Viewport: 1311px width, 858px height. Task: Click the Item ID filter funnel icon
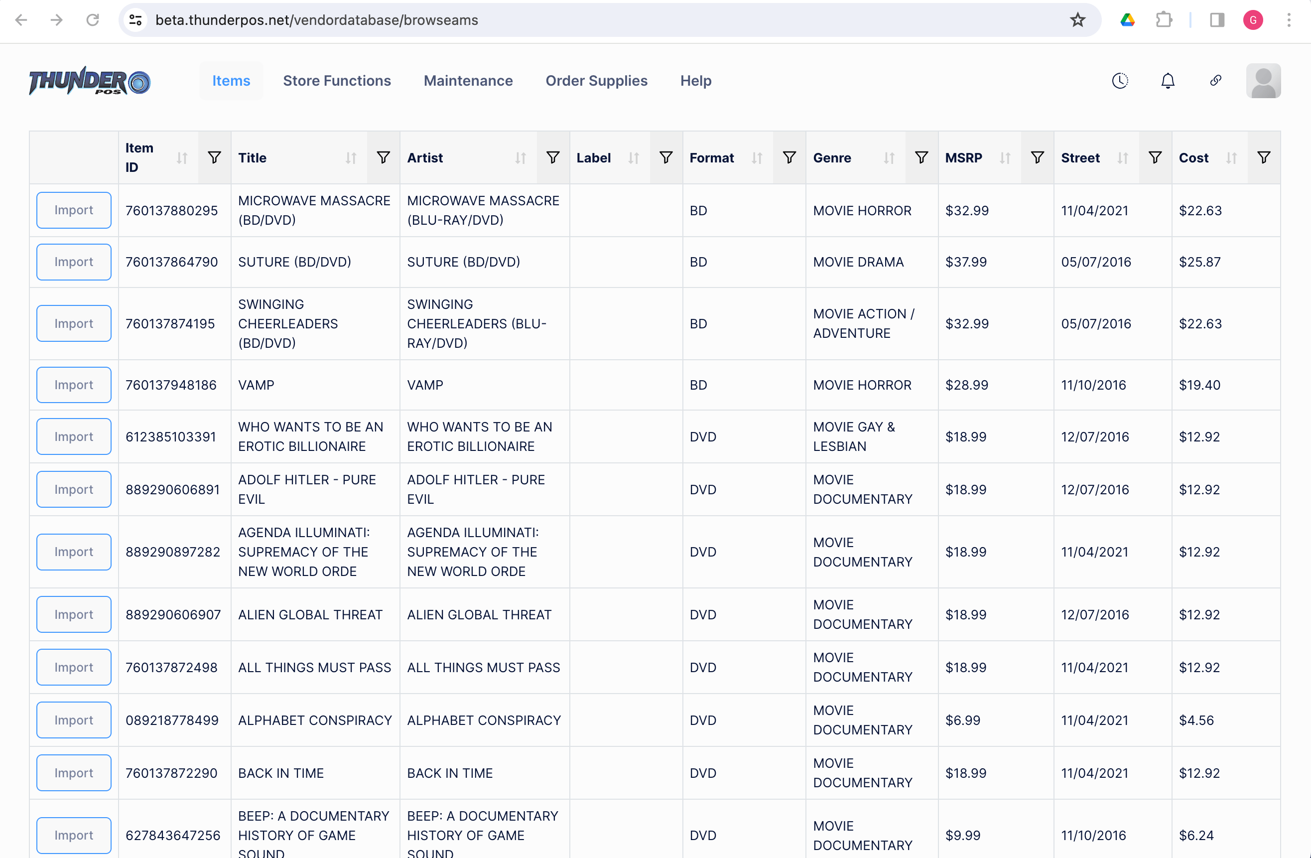click(x=214, y=157)
